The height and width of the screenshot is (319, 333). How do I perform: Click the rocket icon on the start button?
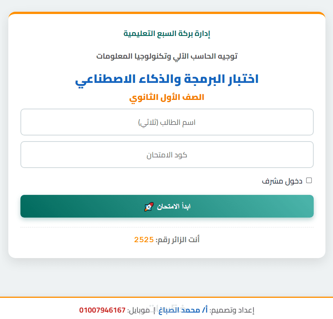[149, 207]
